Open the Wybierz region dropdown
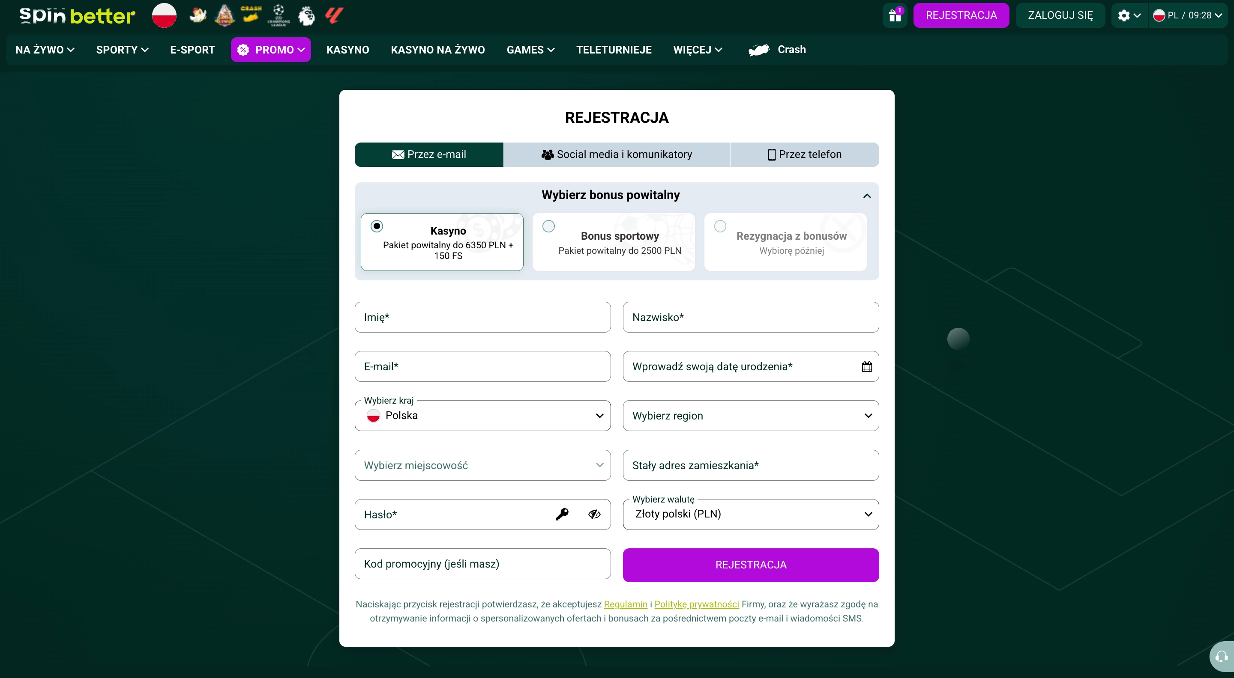 [x=751, y=415]
